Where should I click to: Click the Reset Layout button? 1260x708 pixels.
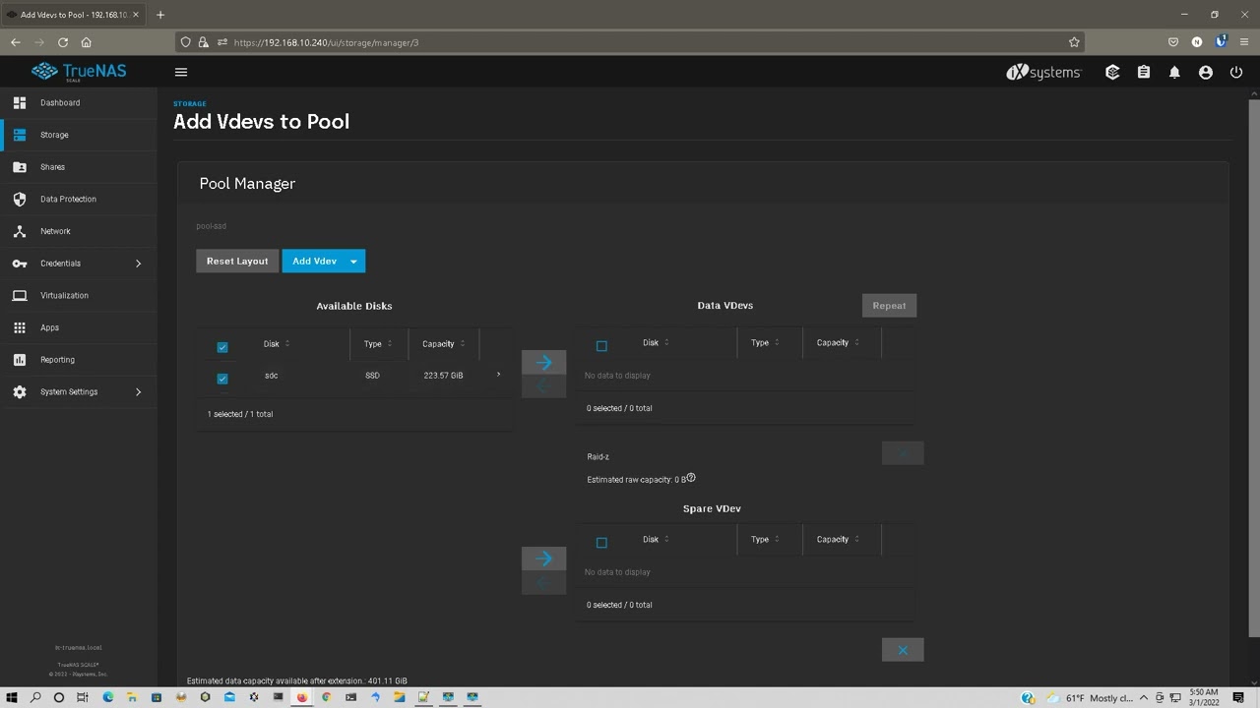pyautogui.click(x=237, y=261)
